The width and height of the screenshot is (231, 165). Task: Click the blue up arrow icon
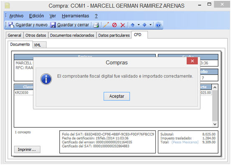coord(132,25)
